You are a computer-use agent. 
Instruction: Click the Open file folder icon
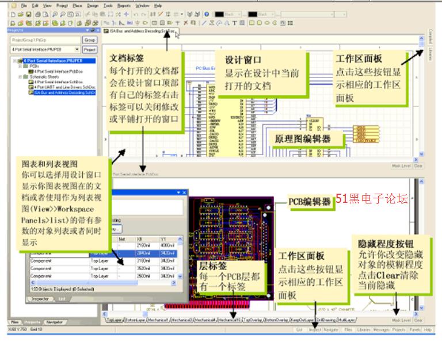tap(21, 14)
